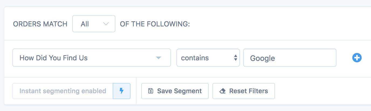Expand the How Did You Find Us field dropdown
This screenshot has height=111, width=371.
click(91, 58)
